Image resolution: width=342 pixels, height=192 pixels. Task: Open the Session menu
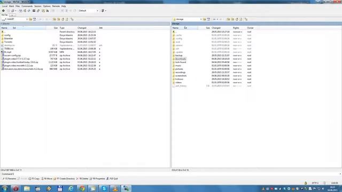[38, 6]
